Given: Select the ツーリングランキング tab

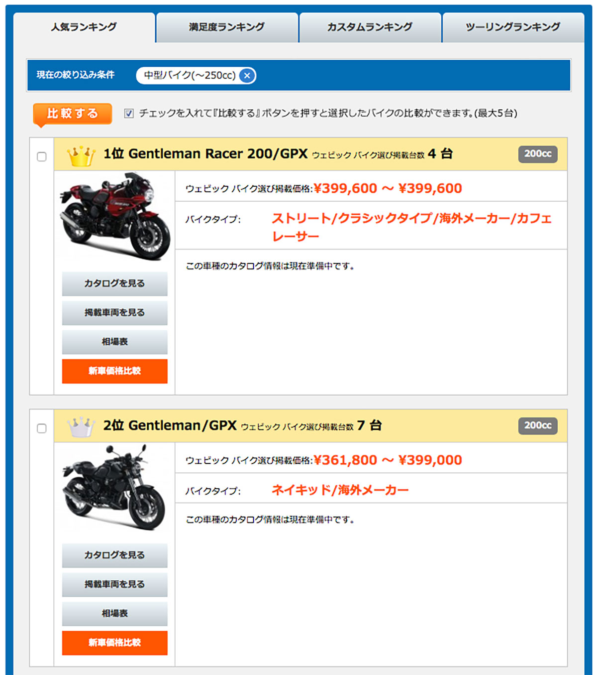Looking at the screenshot, I should tap(513, 27).
